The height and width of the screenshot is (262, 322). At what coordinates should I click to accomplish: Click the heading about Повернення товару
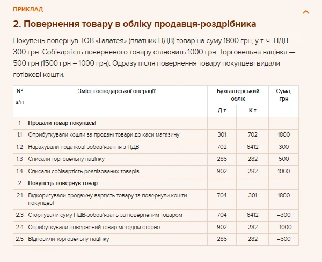134,24
